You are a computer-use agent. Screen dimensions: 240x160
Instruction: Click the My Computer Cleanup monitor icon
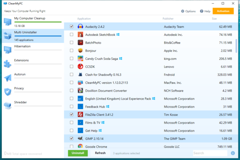coord(8,22)
